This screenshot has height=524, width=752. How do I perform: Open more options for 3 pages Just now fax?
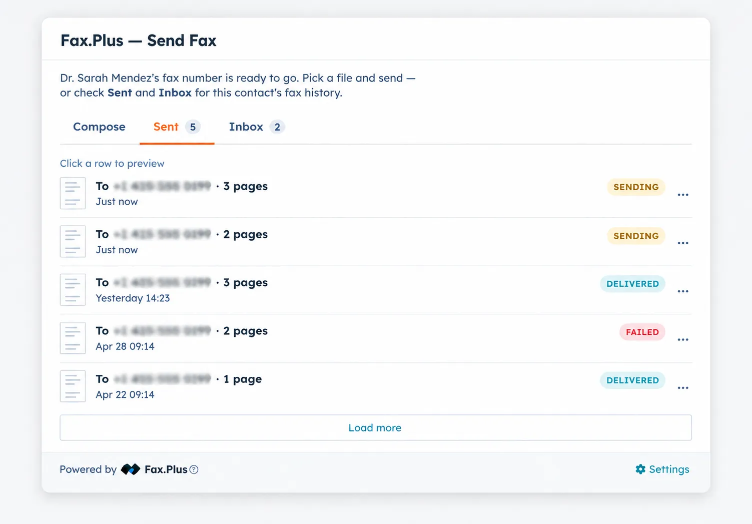tap(683, 195)
